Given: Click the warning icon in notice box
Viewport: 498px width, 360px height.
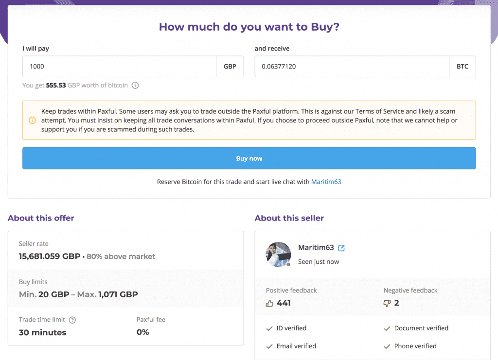Looking at the screenshot, I should click(33, 120).
